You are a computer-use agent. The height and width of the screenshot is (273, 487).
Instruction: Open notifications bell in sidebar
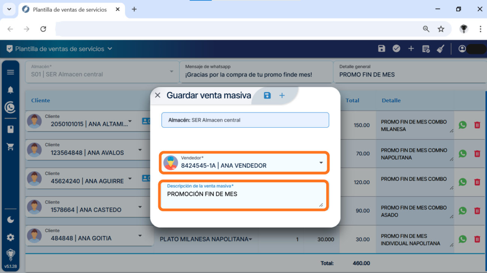click(x=10, y=90)
